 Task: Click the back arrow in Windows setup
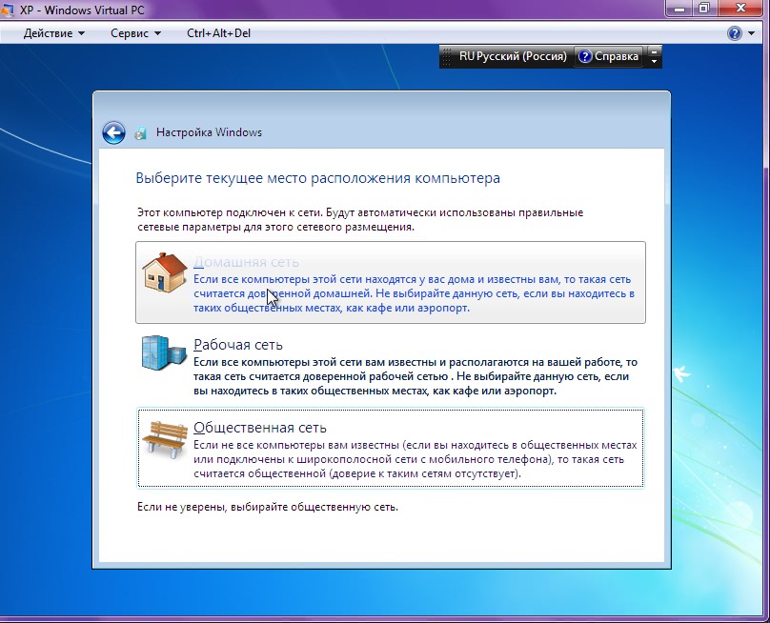[113, 132]
